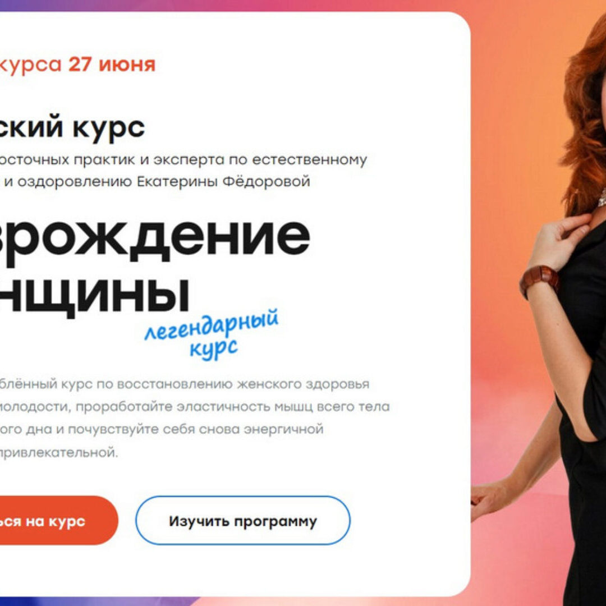The height and width of the screenshot is (606, 606).
Task: Click the bold "ский курс" heading
Action: pyautogui.click(x=72, y=127)
